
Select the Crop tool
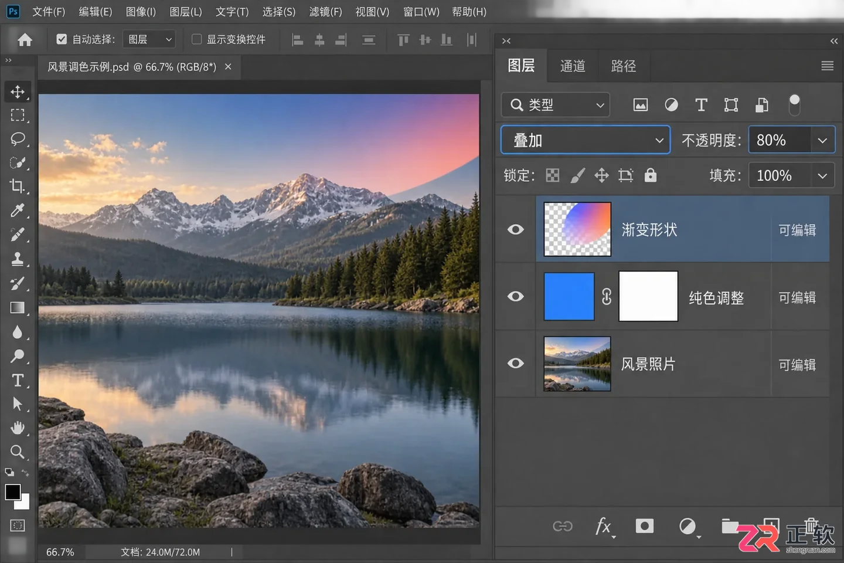(18, 186)
